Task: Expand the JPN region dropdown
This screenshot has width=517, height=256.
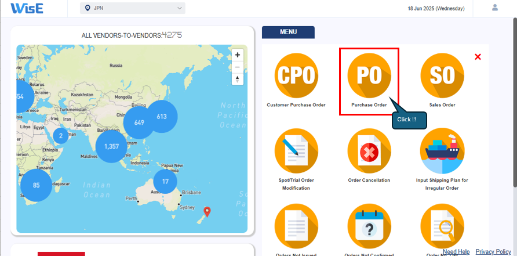Action: [132, 8]
